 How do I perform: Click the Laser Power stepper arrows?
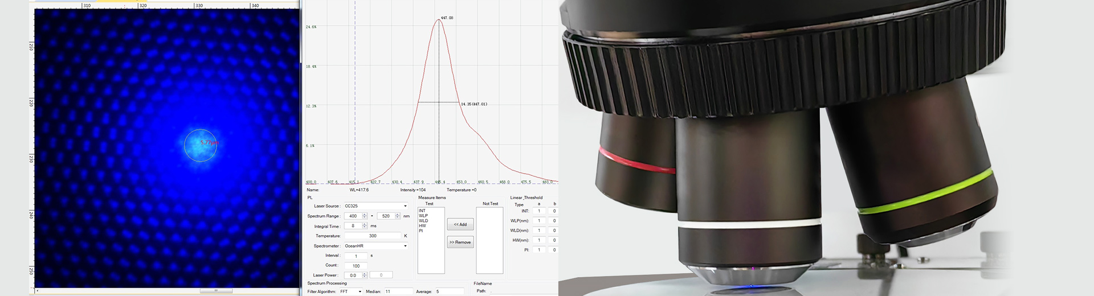[x=365, y=276]
